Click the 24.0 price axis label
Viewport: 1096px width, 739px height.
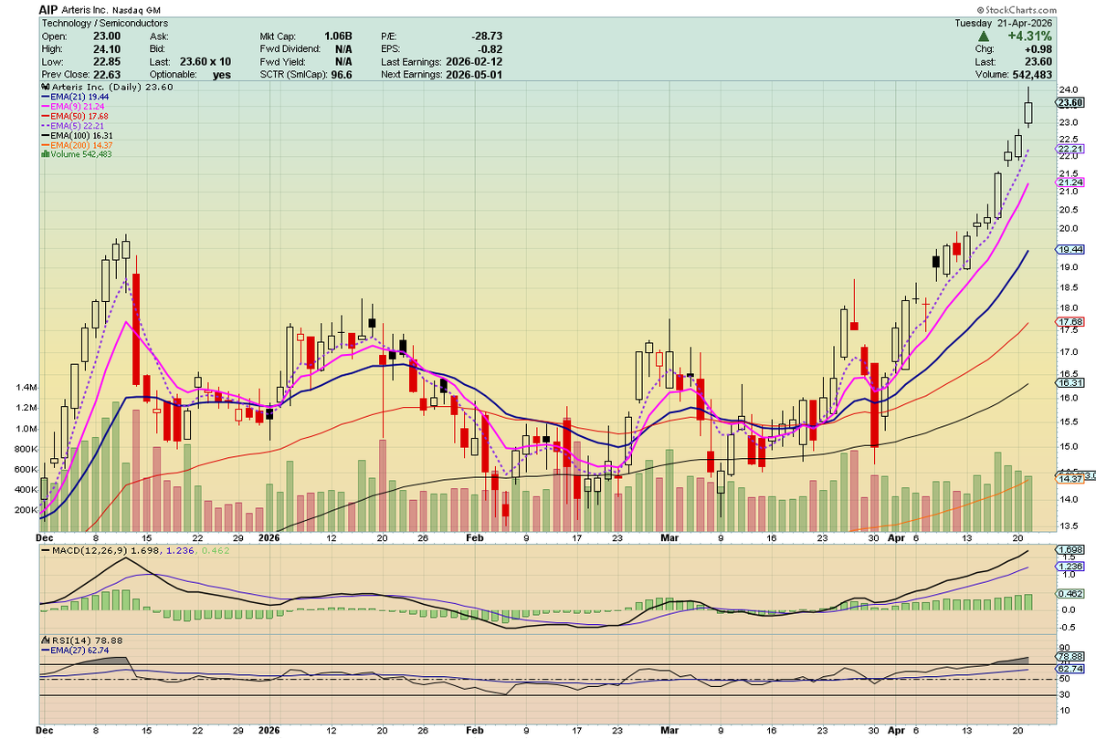pos(1067,89)
